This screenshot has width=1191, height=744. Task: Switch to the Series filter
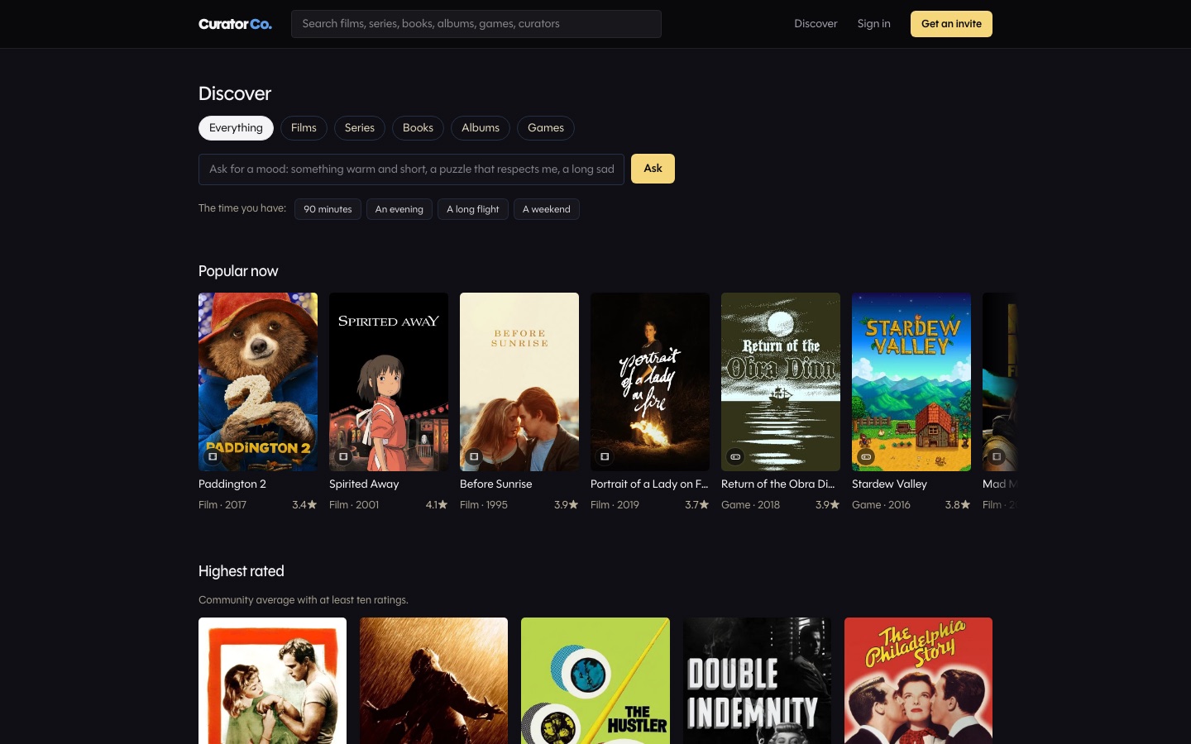tap(360, 128)
